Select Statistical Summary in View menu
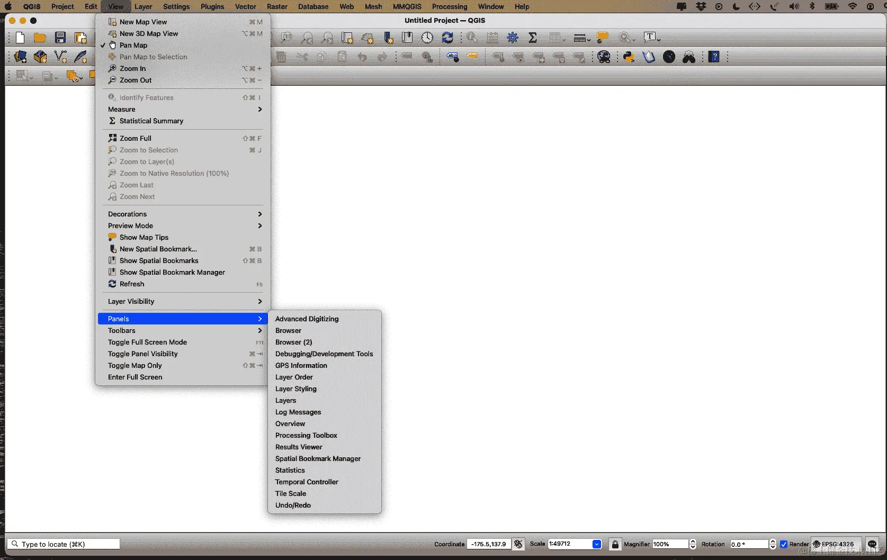Screen dimensions: 887x560 tap(183, 121)
